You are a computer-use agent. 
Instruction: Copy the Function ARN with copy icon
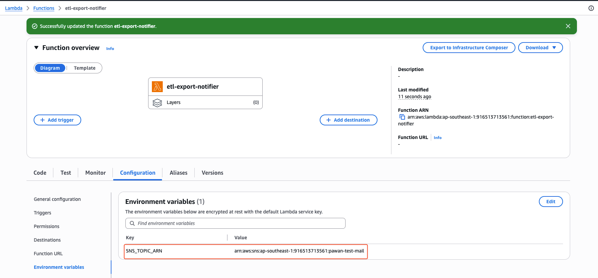402,117
